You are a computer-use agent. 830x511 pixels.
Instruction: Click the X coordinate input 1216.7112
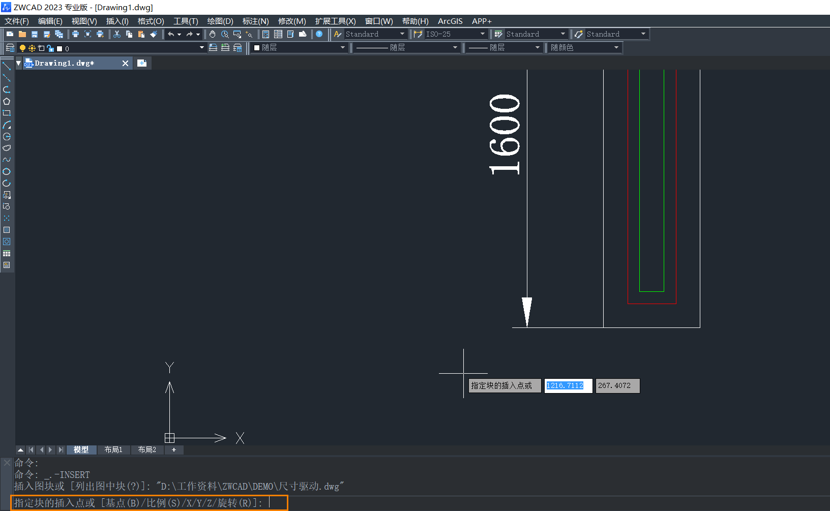pos(568,386)
